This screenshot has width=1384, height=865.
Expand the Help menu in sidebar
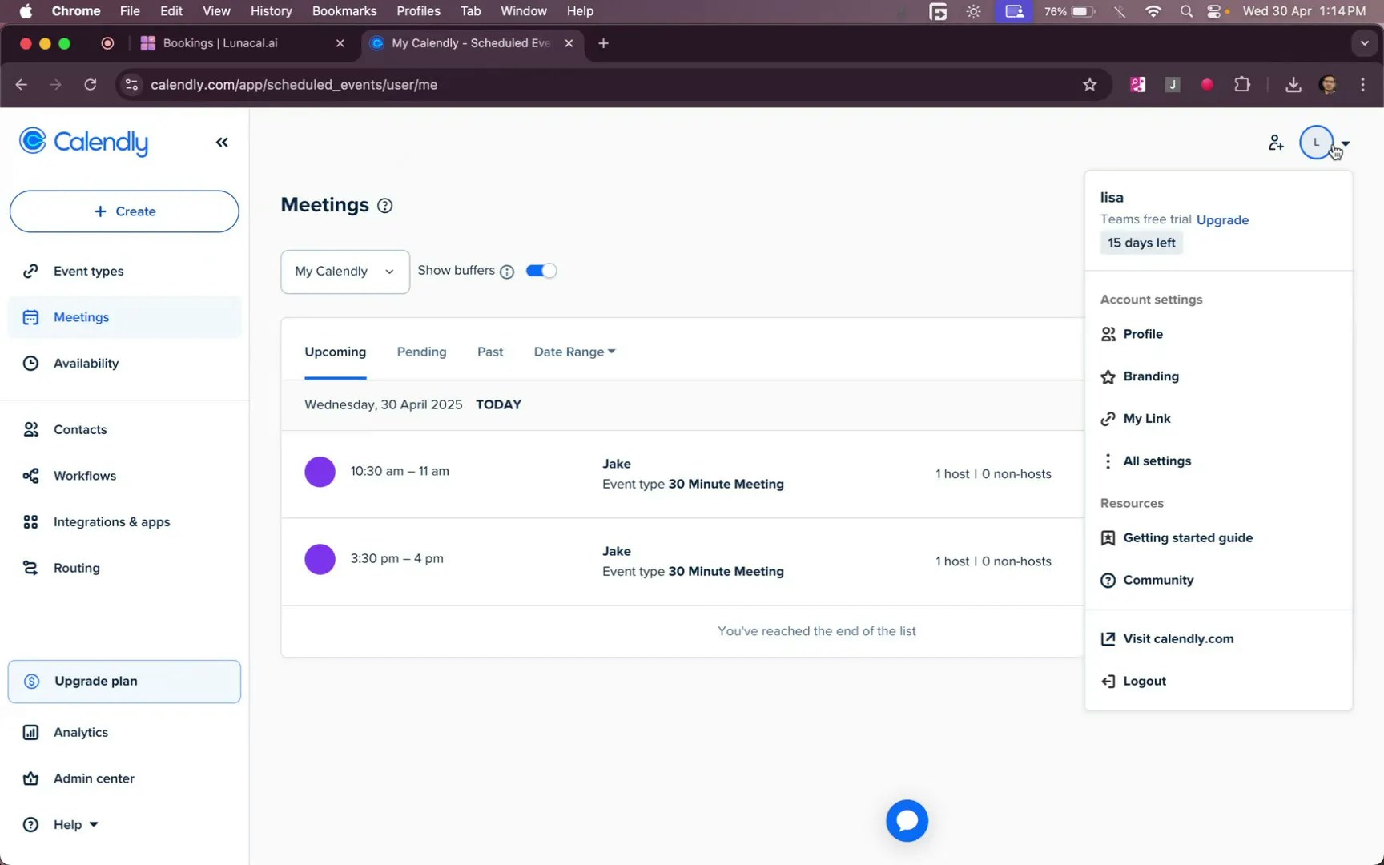pyautogui.click(x=75, y=824)
